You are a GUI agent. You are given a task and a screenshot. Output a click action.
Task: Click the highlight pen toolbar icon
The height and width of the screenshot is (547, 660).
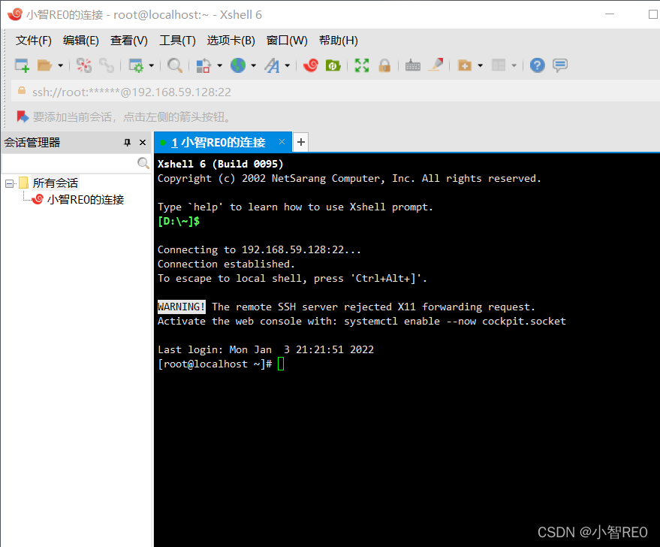click(x=436, y=65)
